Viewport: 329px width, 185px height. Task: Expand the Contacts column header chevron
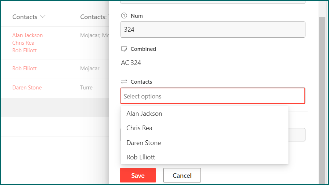click(x=43, y=17)
